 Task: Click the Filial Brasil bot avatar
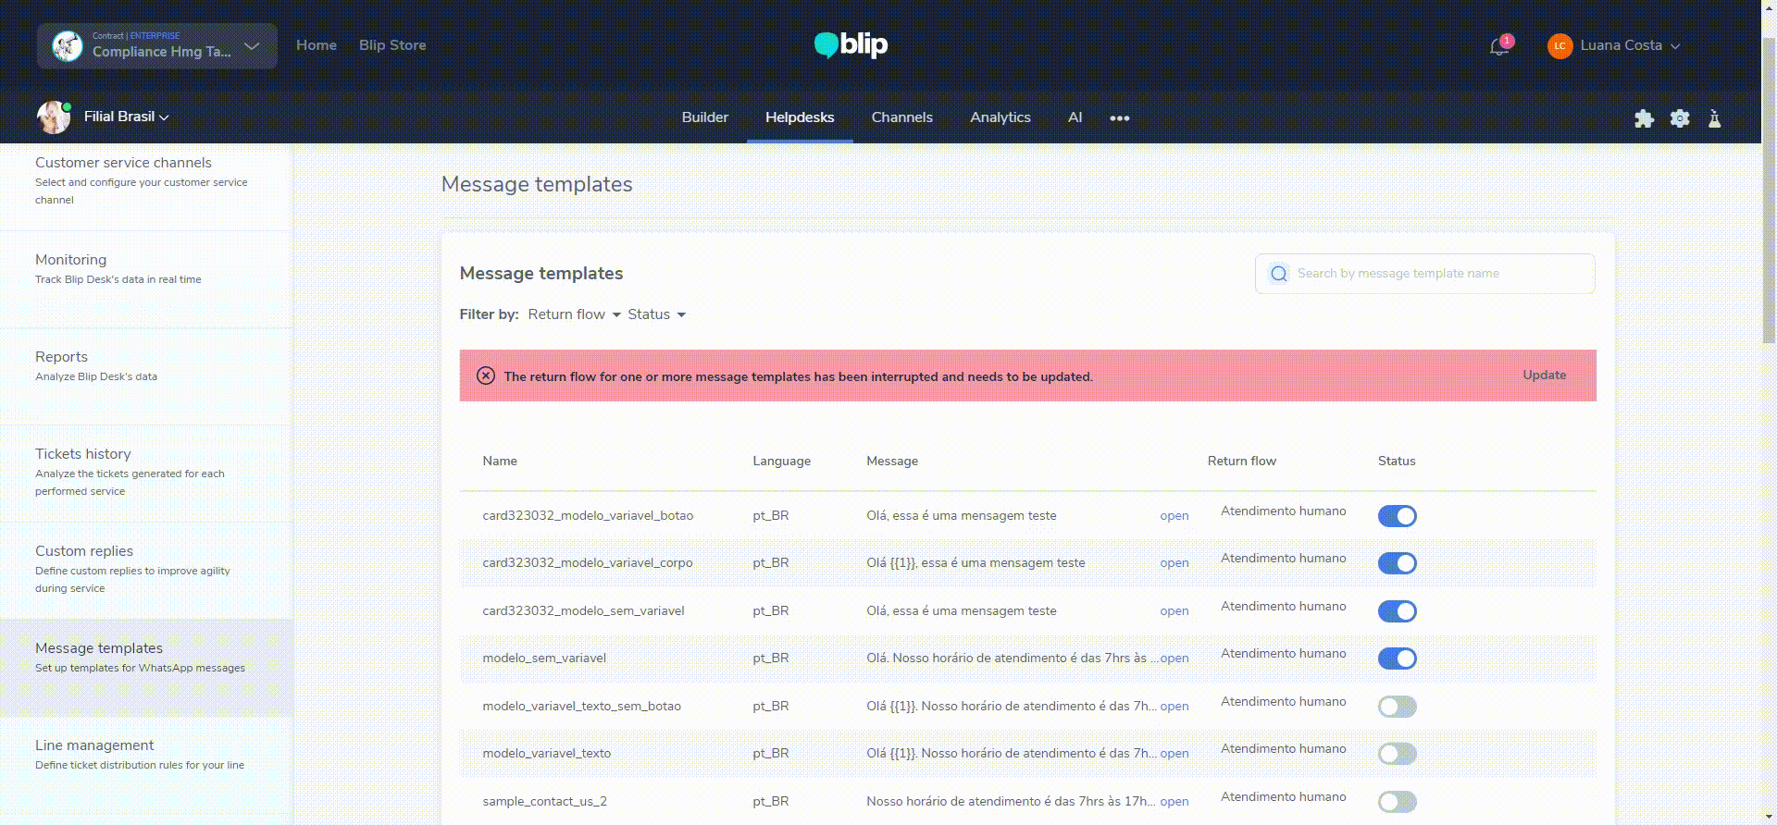pyautogui.click(x=53, y=117)
